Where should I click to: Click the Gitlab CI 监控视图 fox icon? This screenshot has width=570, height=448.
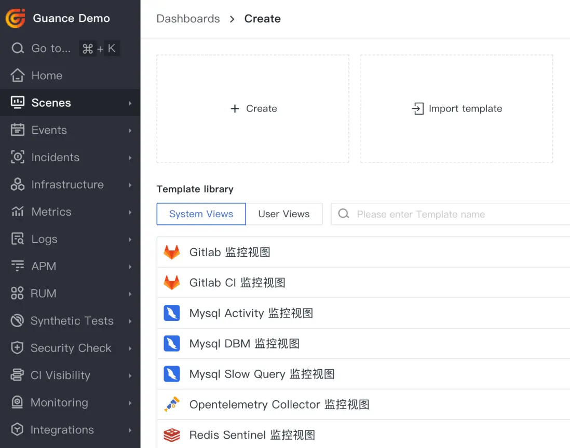tap(172, 283)
